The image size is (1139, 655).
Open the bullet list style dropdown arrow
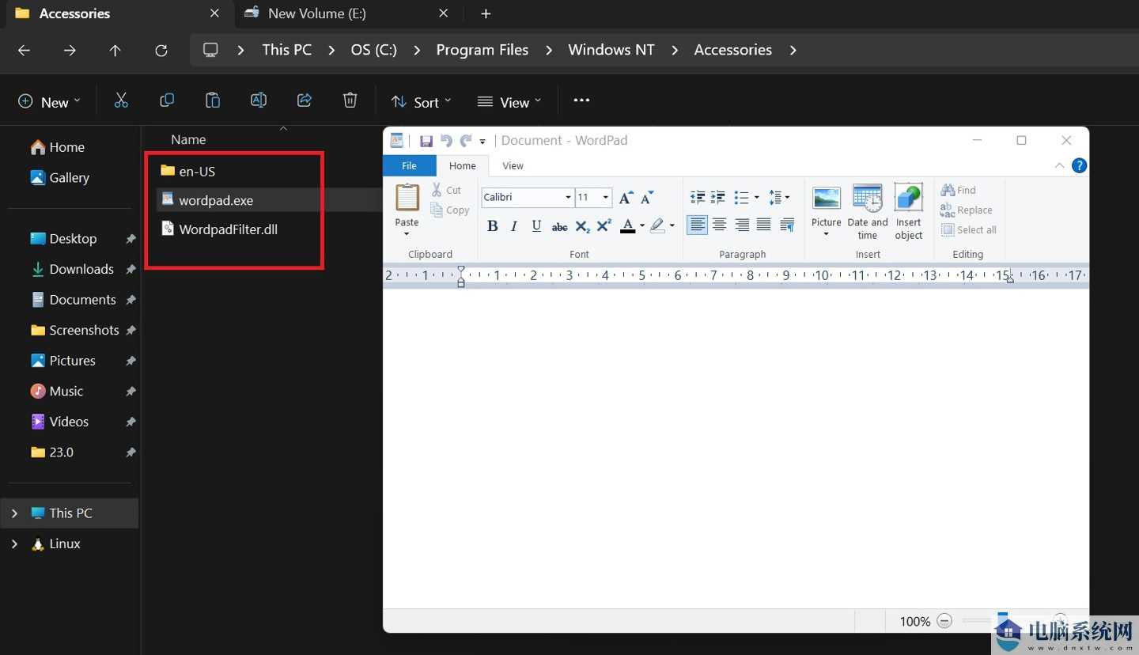(756, 197)
